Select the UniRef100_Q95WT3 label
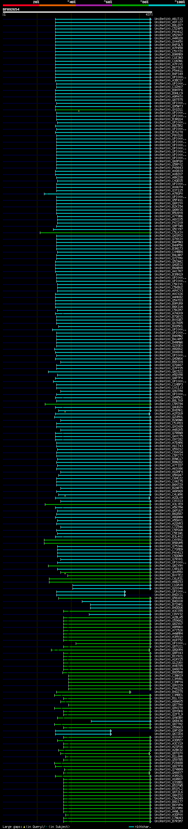 click(x=169, y=106)
